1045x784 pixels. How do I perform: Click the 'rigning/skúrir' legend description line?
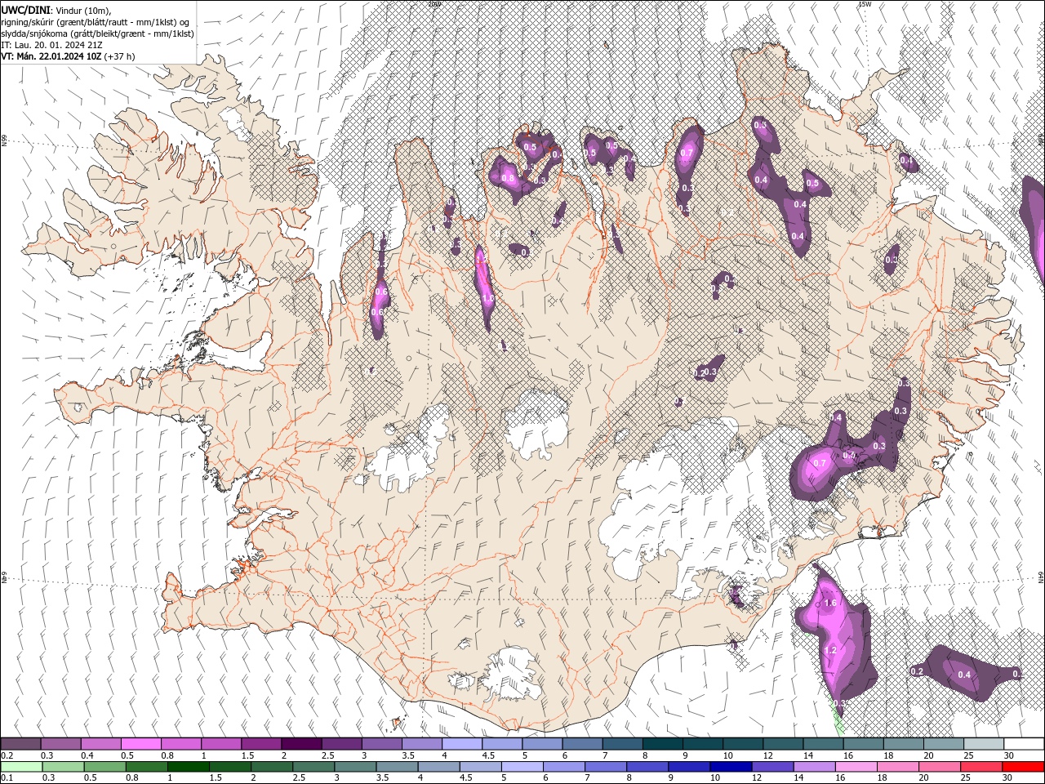(95, 22)
